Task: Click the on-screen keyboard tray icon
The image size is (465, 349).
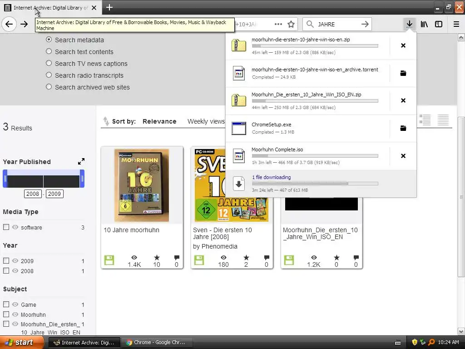Action: point(398,343)
